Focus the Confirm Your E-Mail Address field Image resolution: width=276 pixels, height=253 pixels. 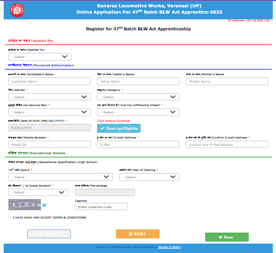pos(227,144)
